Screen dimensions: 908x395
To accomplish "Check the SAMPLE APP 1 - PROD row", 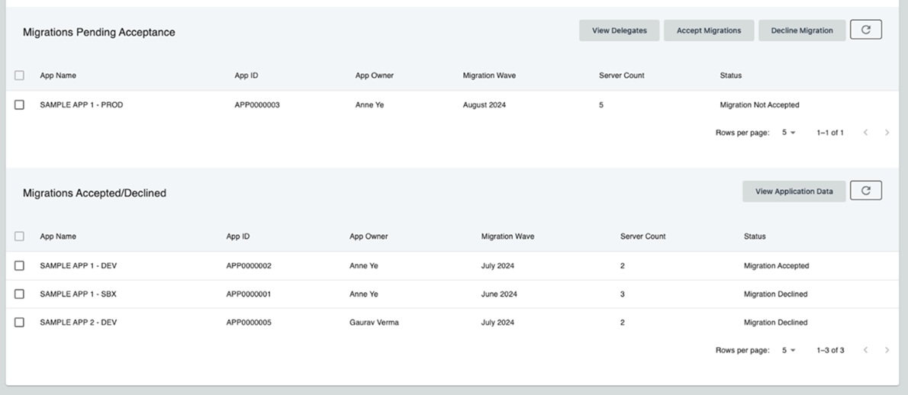I will pos(19,104).
